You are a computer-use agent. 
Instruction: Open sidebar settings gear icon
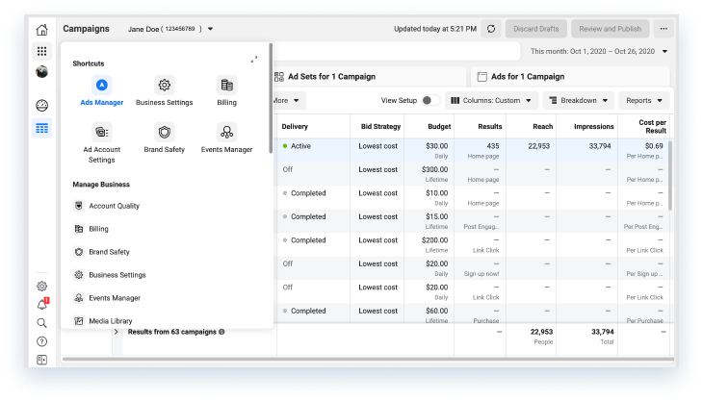pyautogui.click(x=41, y=286)
